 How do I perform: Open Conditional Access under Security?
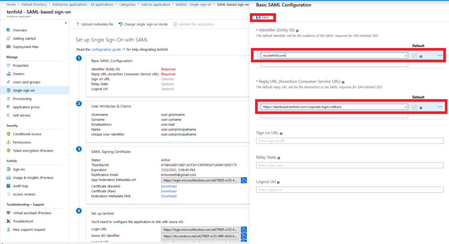click(27, 134)
